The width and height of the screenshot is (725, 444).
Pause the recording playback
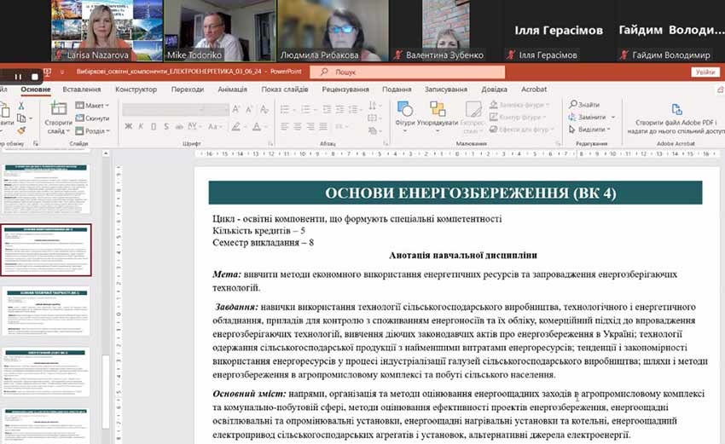coord(17,76)
